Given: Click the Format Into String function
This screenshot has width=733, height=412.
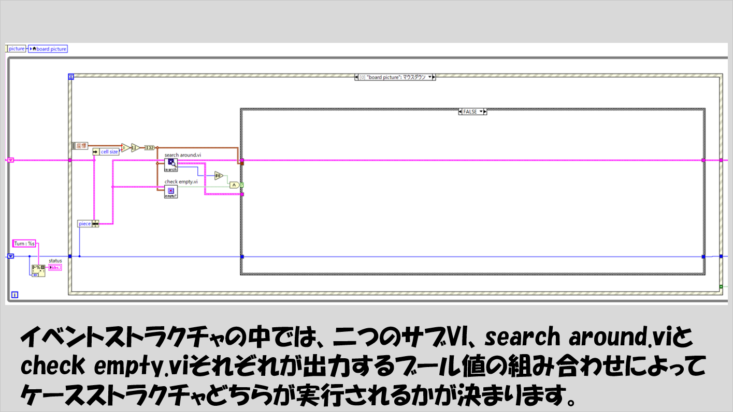Looking at the screenshot, I should [38, 269].
